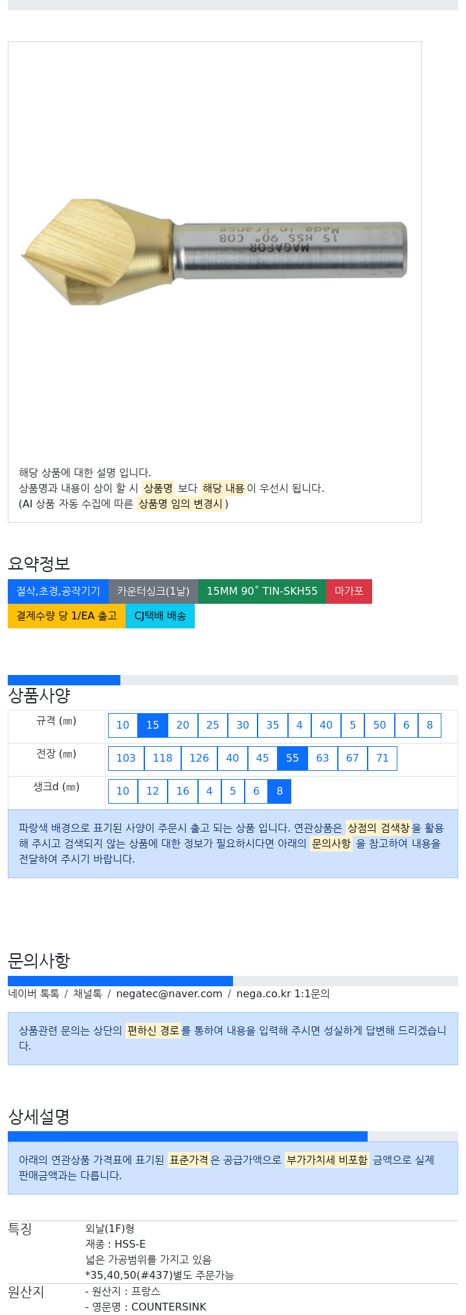The image size is (466, 1315).
Task: Select 생크d option 12
Action: tap(153, 791)
